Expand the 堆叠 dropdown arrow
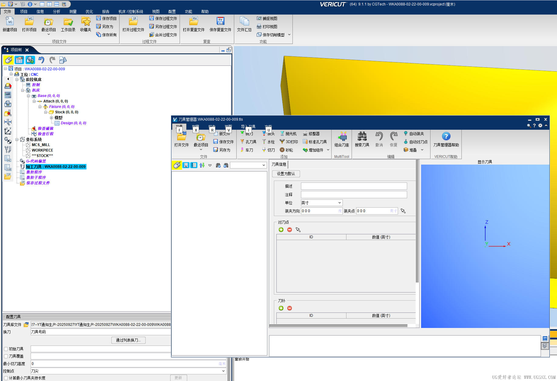The image size is (557, 381). (422, 150)
